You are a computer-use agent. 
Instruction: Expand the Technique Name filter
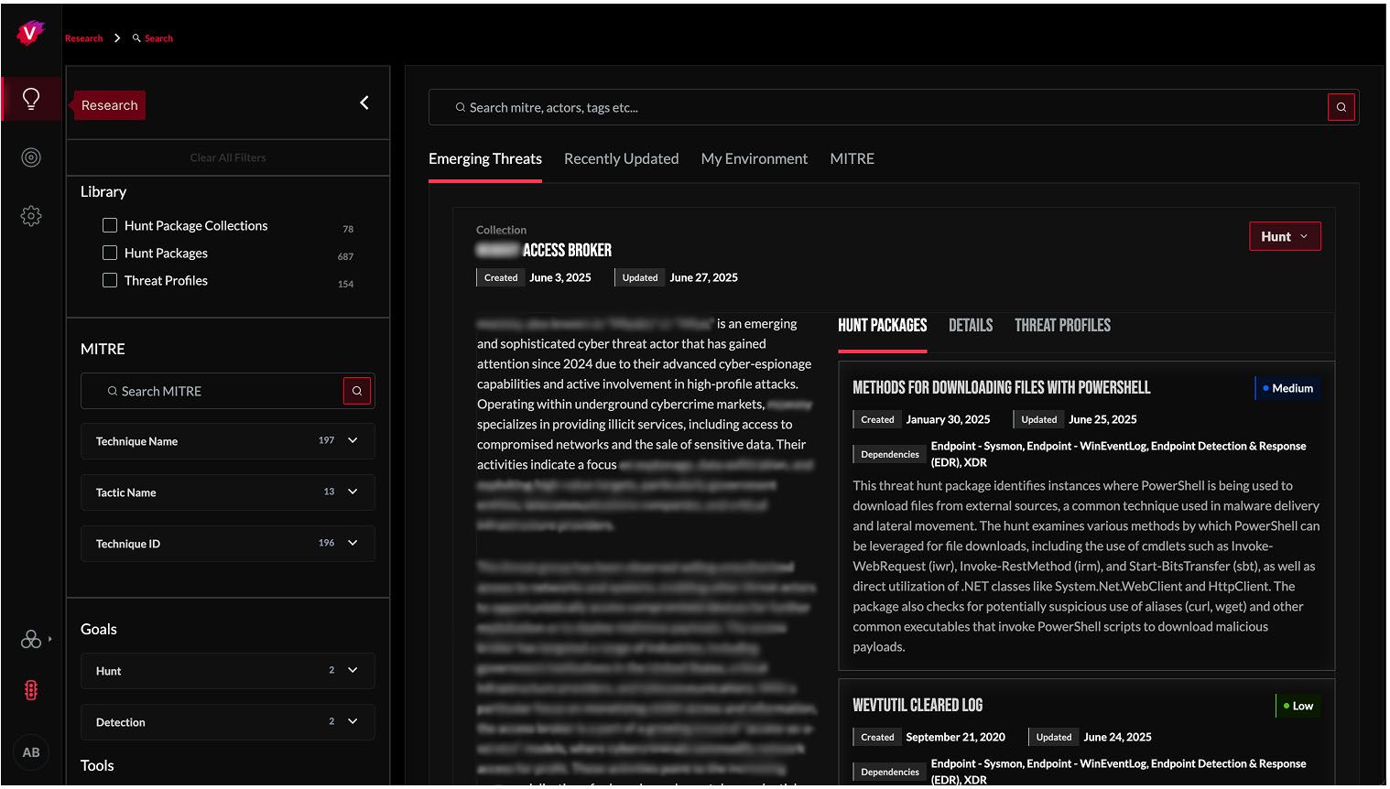point(228,441)
